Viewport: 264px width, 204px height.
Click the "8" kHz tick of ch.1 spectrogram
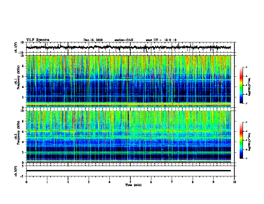(23, 66)
